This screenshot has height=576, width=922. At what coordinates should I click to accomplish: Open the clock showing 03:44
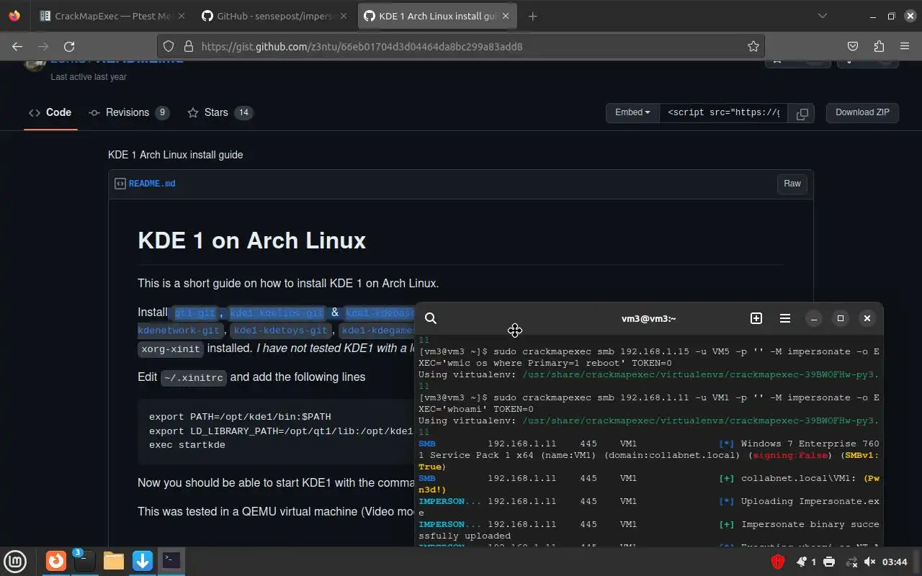895,562
